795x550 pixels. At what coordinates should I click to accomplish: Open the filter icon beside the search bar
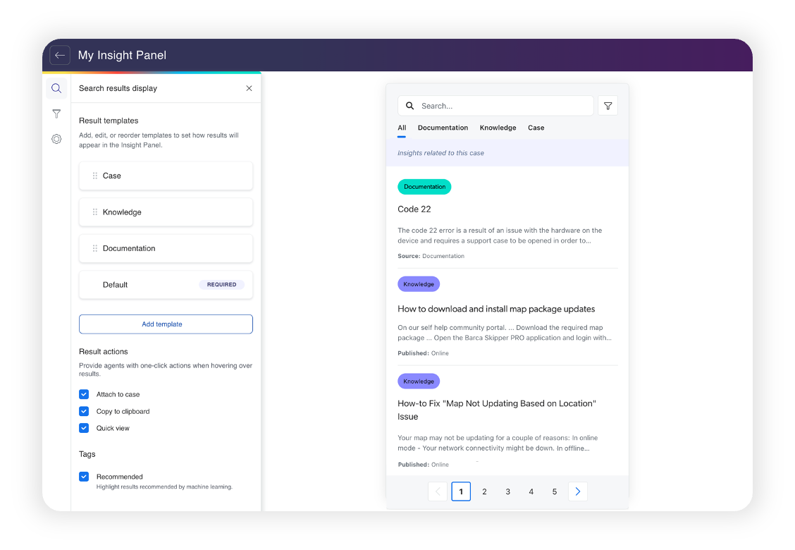click(608, 105)
